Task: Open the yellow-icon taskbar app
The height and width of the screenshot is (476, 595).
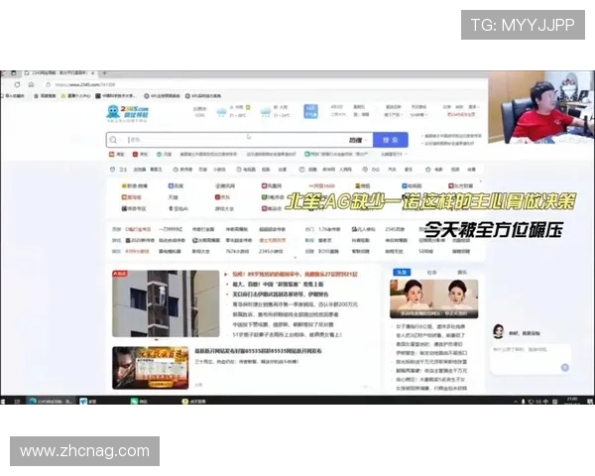Action: pos(192,401)
